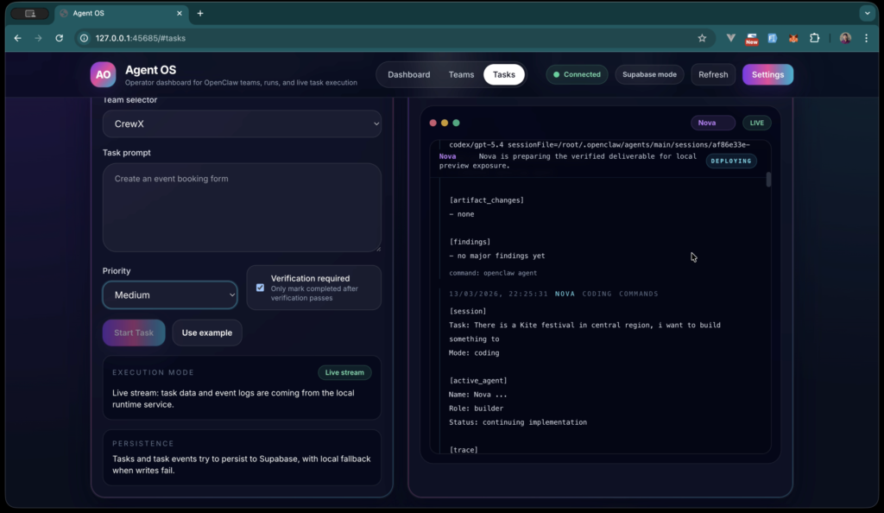The height and width of the screenshot is (513, 884).
Task: Click the browser tab dropdown chevron
Action: point(866,13)
